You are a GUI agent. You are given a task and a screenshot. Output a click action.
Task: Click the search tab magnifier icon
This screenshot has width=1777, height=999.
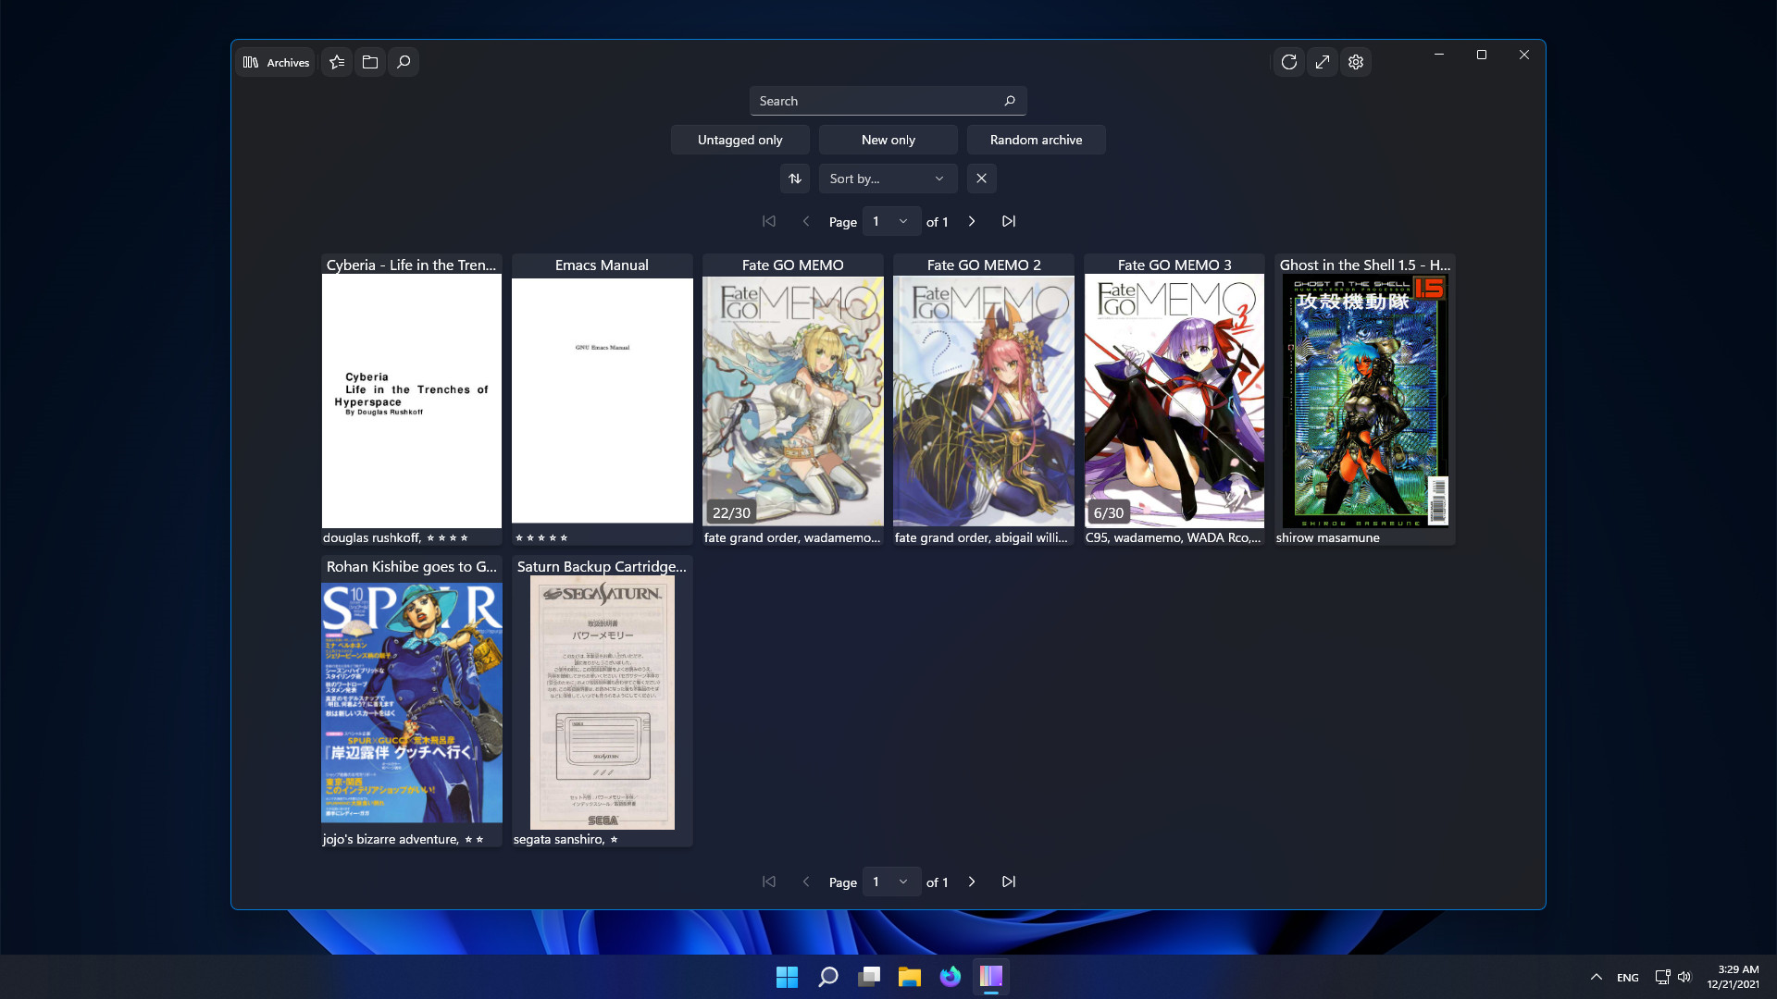[404, 62]
